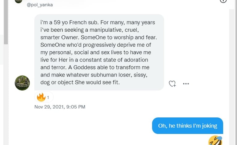Viewport: 237px width, 145px height.
Task: Click the laughing emoji under the blue message
Action: 215,140
